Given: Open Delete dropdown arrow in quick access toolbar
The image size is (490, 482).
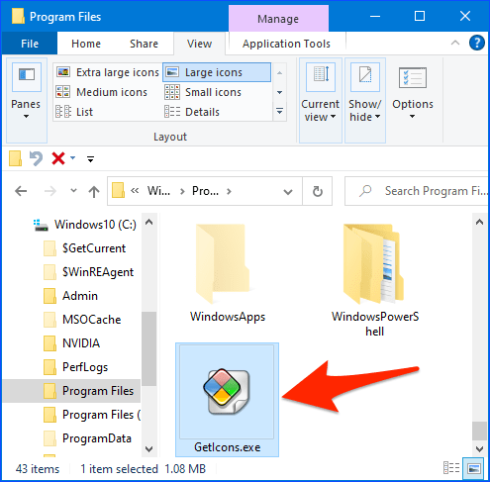Looking at the screenshot, I should pyautogui.click(x=73, y=158).
